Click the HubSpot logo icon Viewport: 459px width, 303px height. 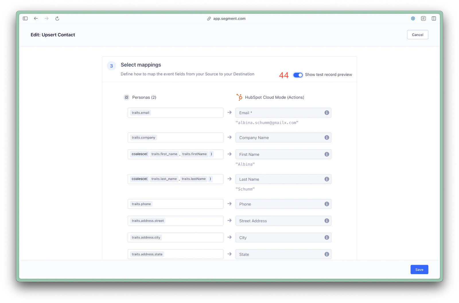pos(239,97)
